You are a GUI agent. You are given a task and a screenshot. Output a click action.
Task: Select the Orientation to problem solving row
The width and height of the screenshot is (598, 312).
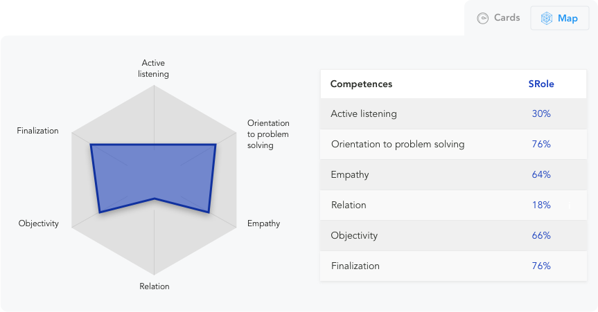453,144
